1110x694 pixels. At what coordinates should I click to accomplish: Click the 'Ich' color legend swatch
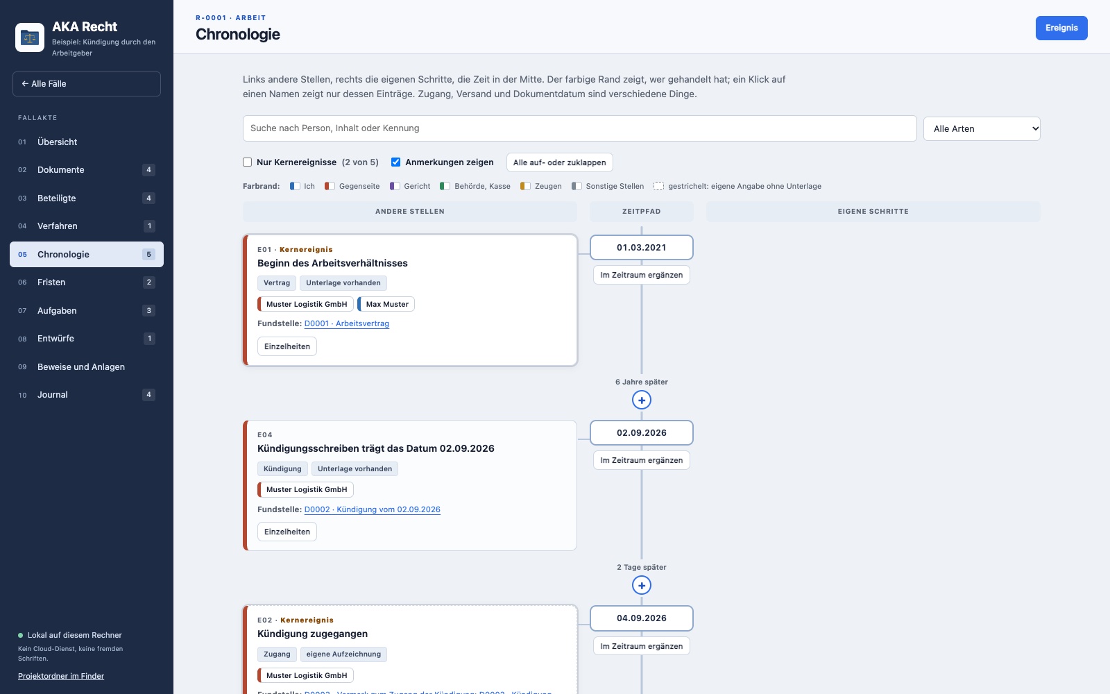click(x=295, y=186)
